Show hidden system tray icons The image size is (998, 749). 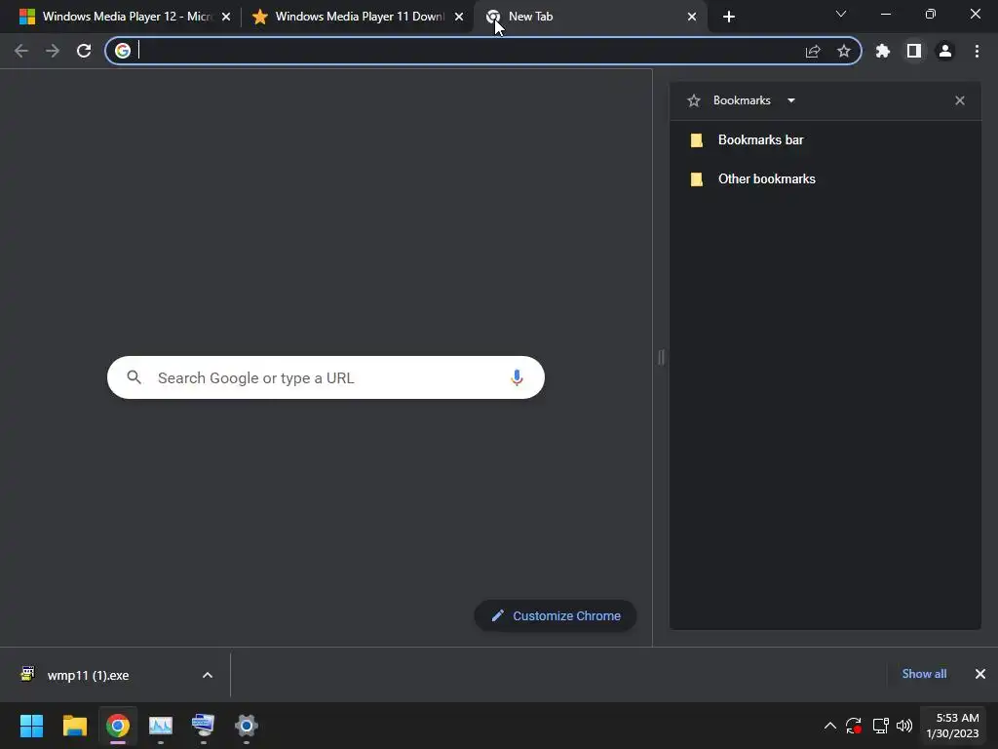830,726
